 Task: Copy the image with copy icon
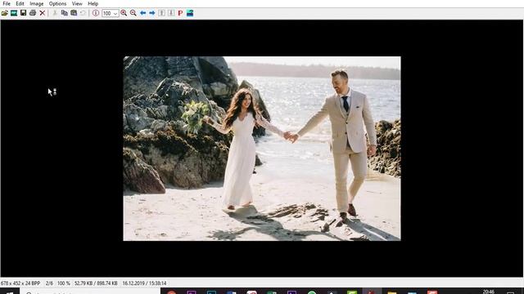(64, 13)
